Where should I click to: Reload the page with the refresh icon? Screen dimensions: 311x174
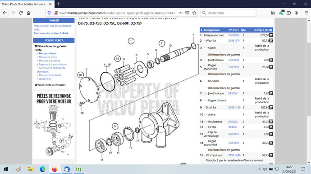pos(21,13)
